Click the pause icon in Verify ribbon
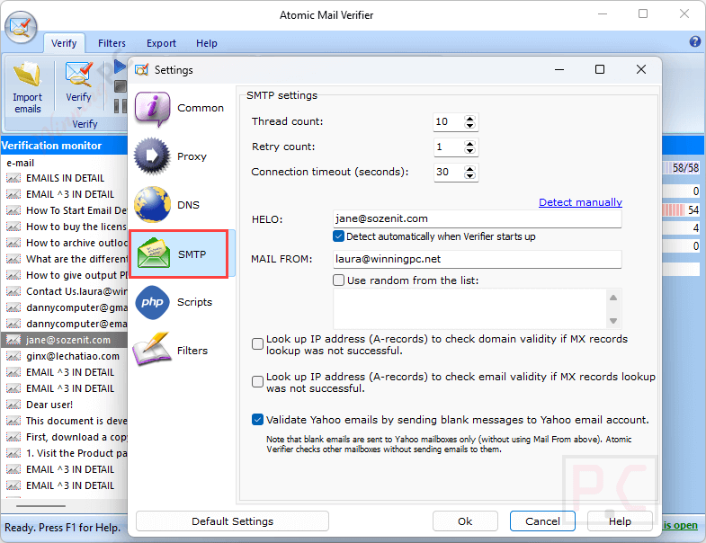This screenshot has width=706, height=543. 120,106
